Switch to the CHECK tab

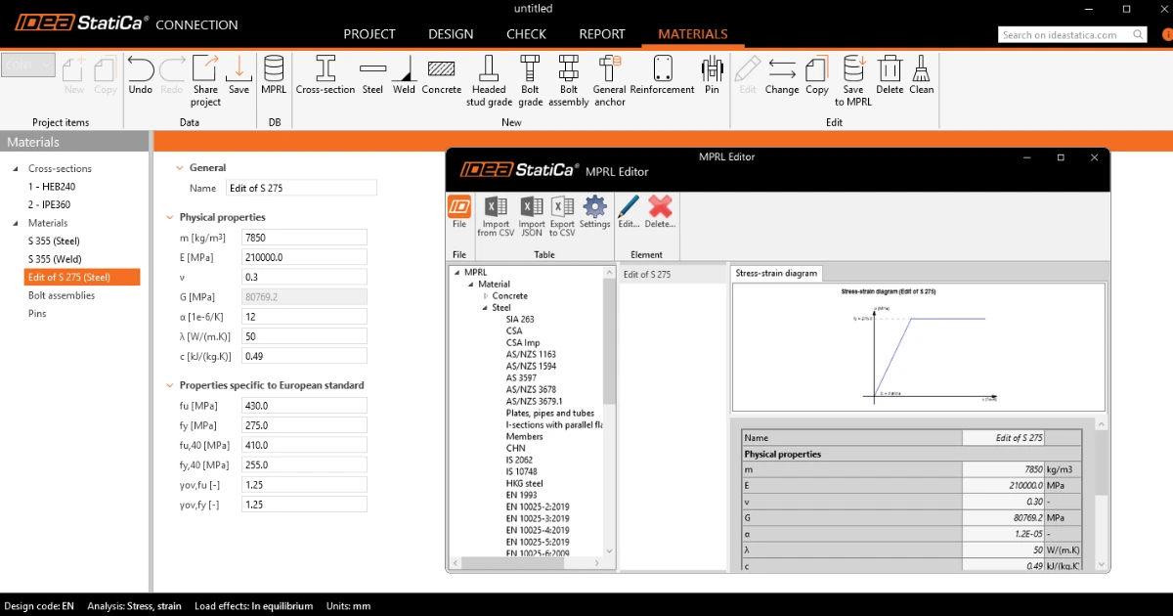526,33
